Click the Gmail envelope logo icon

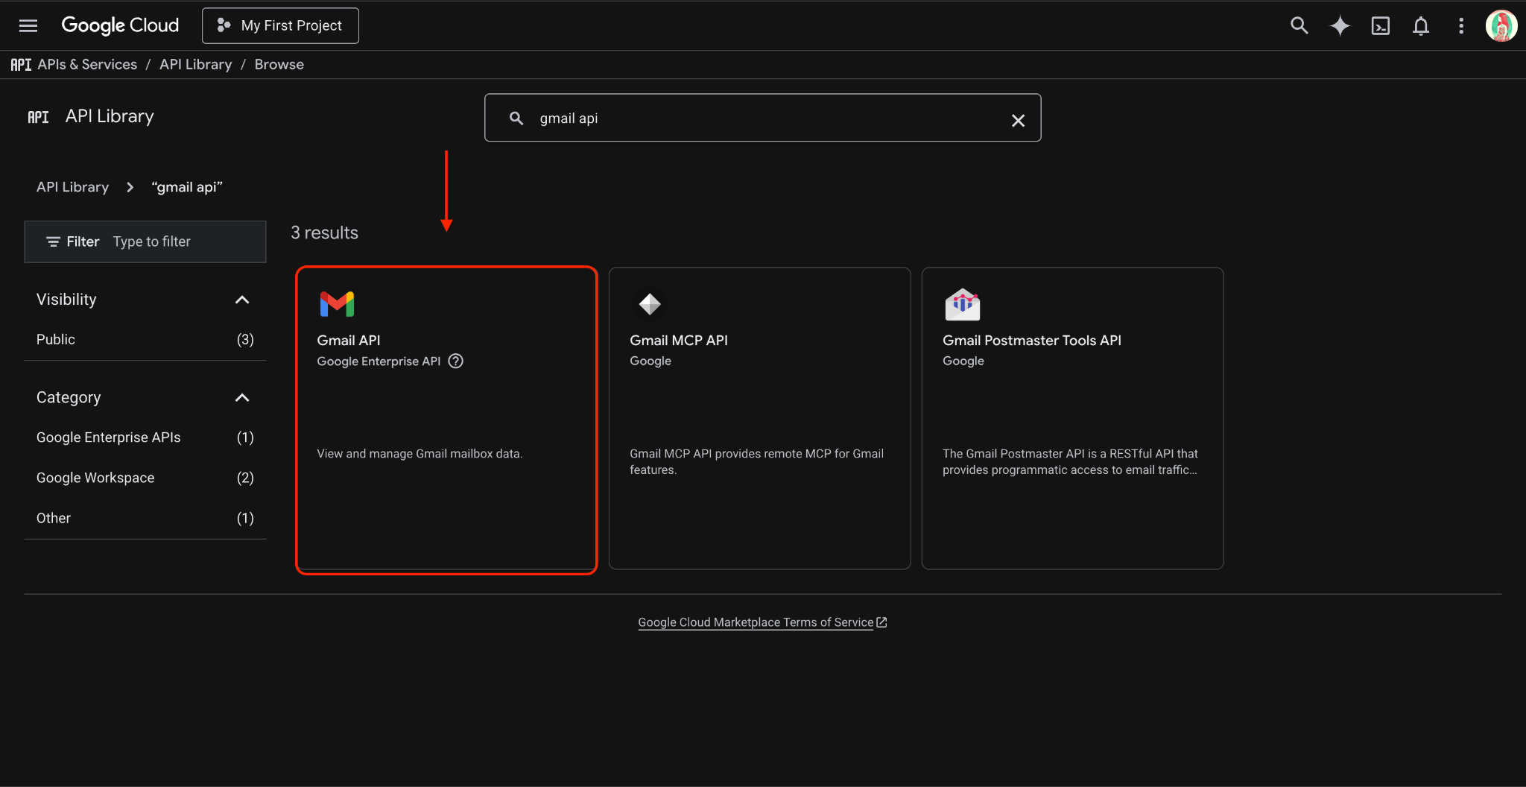337,304
